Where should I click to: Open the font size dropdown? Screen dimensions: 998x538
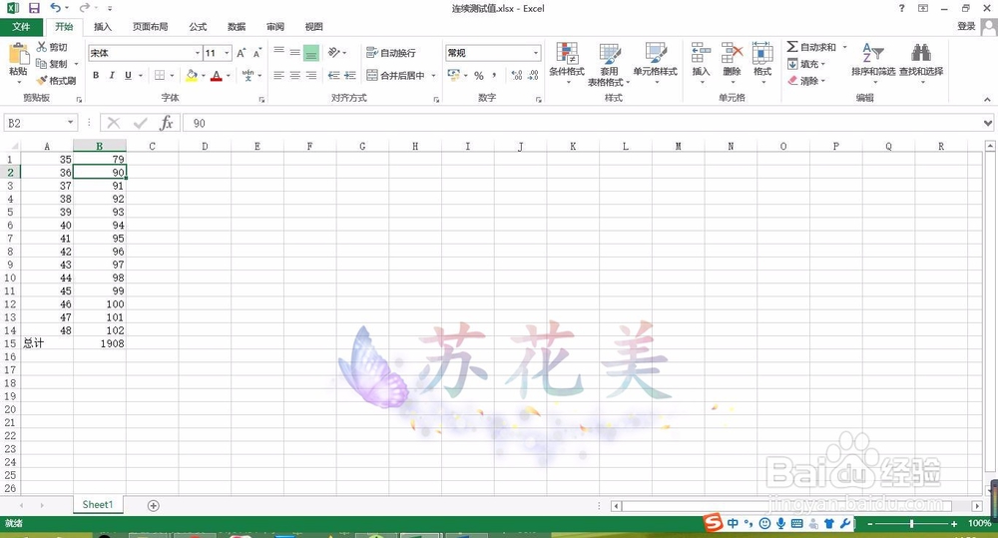[227, 53]
